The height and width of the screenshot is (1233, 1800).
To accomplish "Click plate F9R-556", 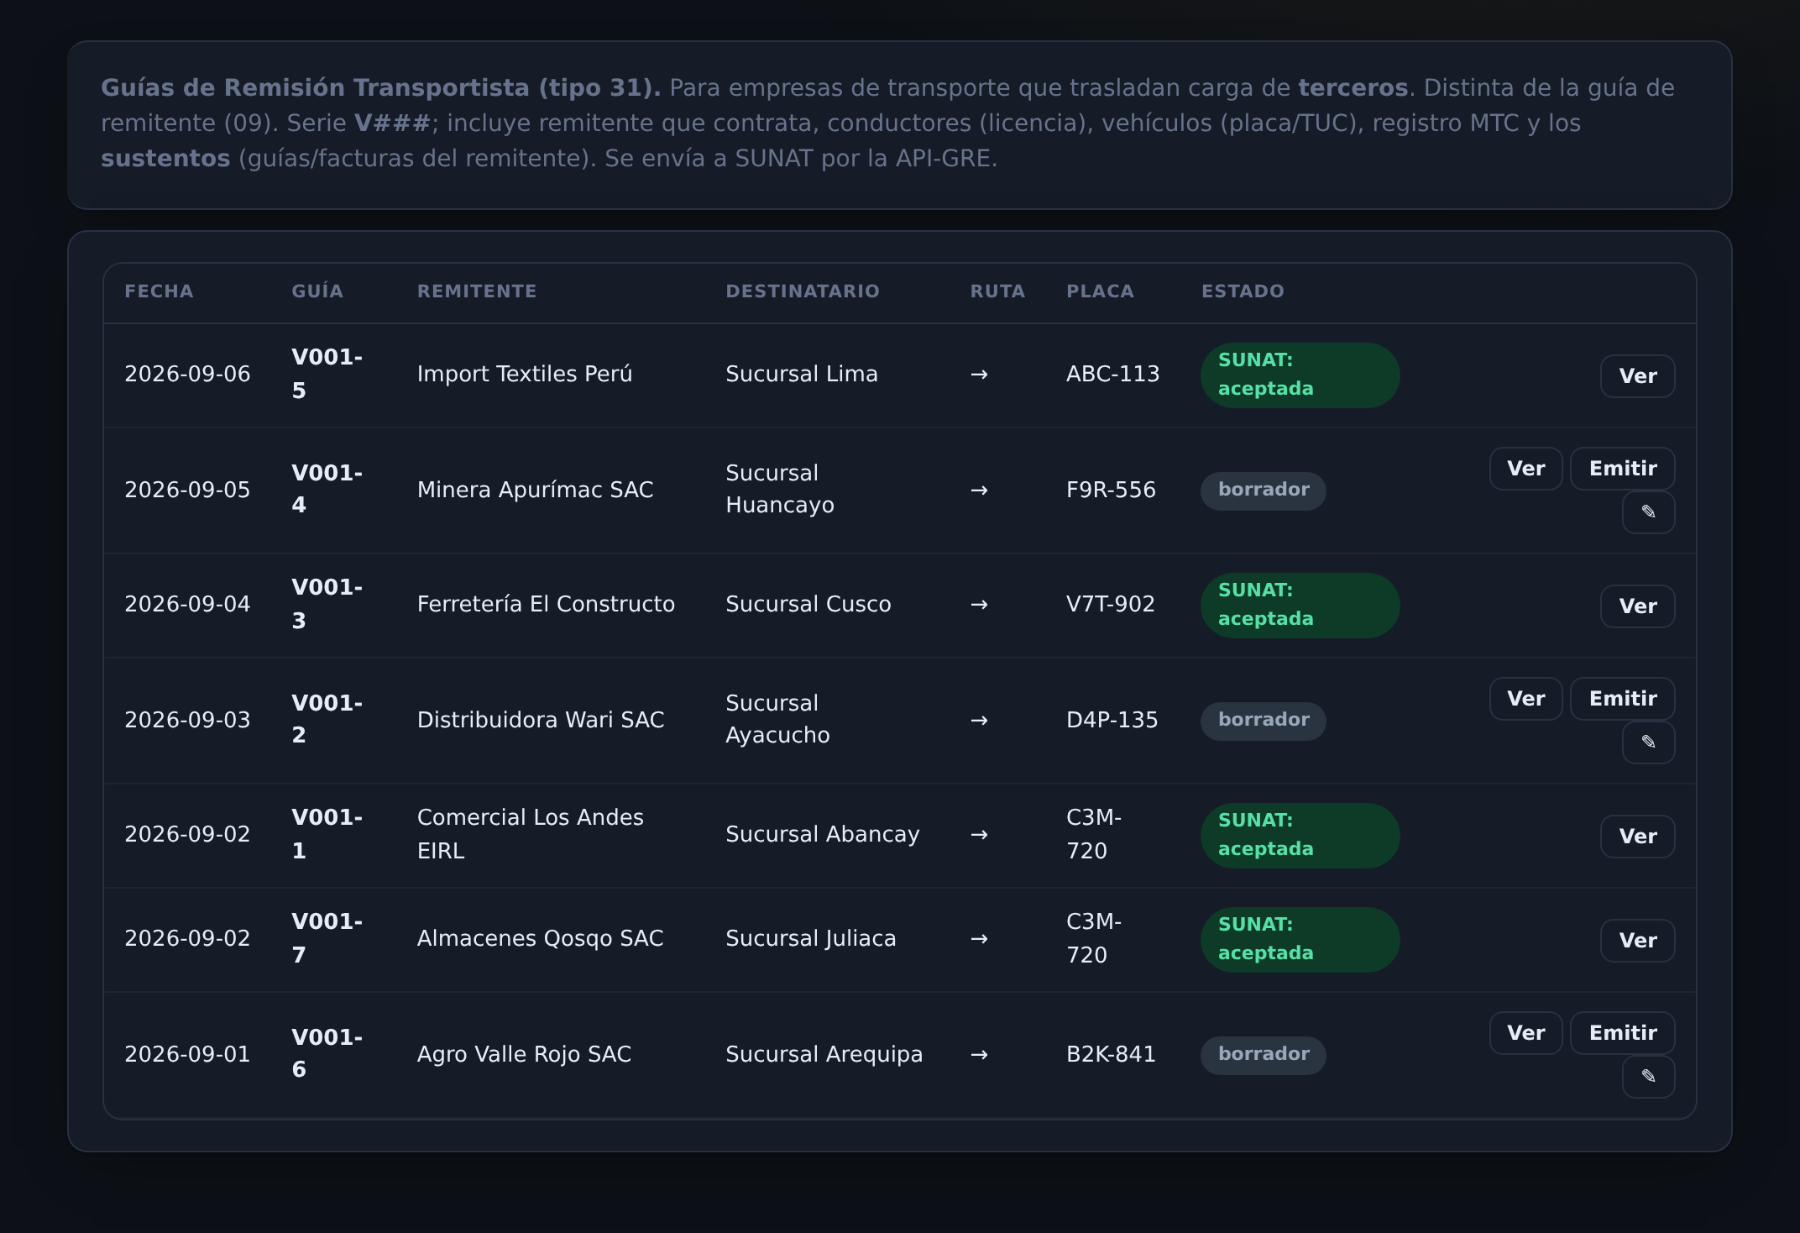I will [1111, 491].
